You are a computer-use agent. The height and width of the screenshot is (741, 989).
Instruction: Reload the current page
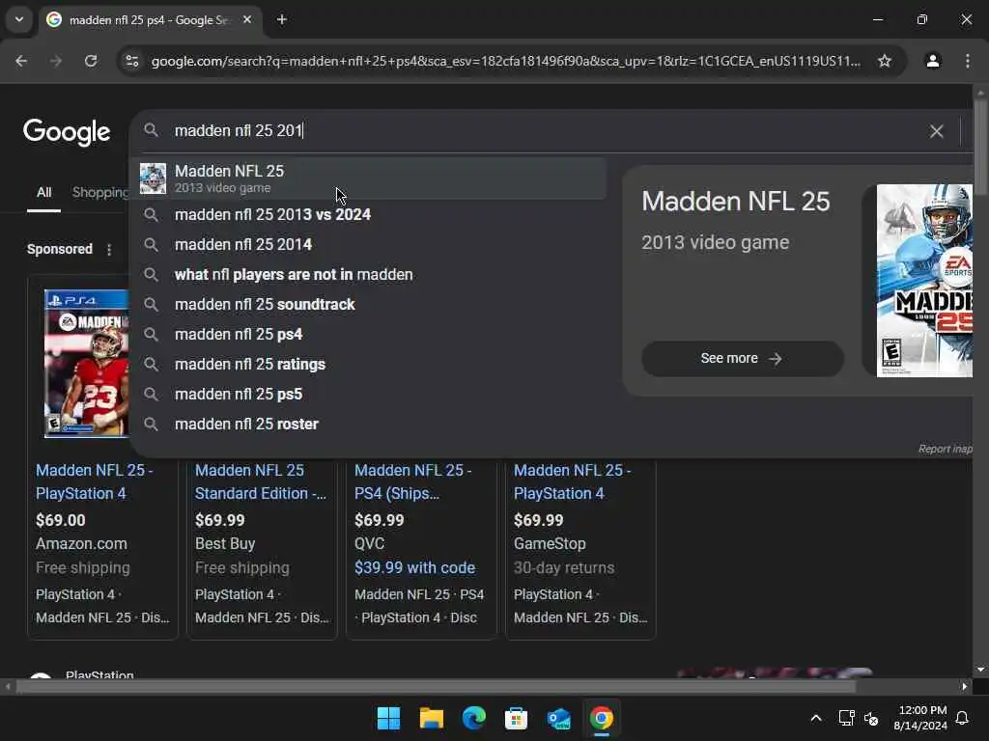click(91, 61)
